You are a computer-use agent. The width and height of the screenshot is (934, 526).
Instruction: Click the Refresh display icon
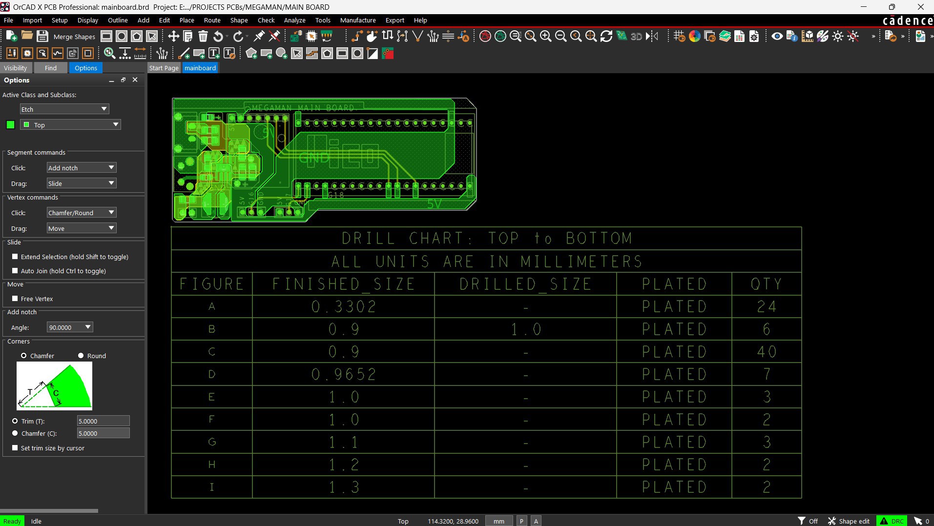[606, 36]
